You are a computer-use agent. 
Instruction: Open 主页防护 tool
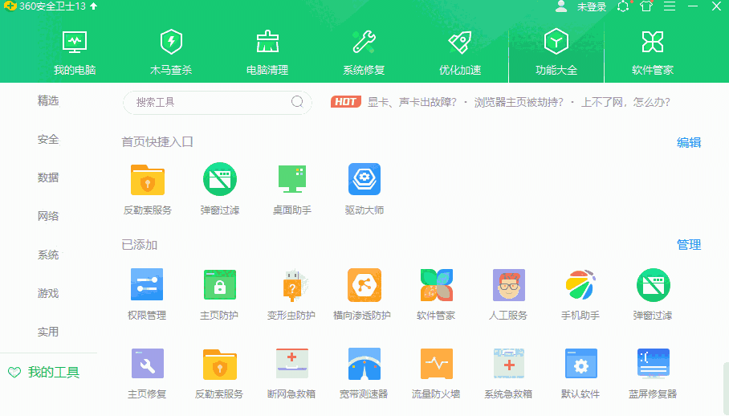point(219,294)
